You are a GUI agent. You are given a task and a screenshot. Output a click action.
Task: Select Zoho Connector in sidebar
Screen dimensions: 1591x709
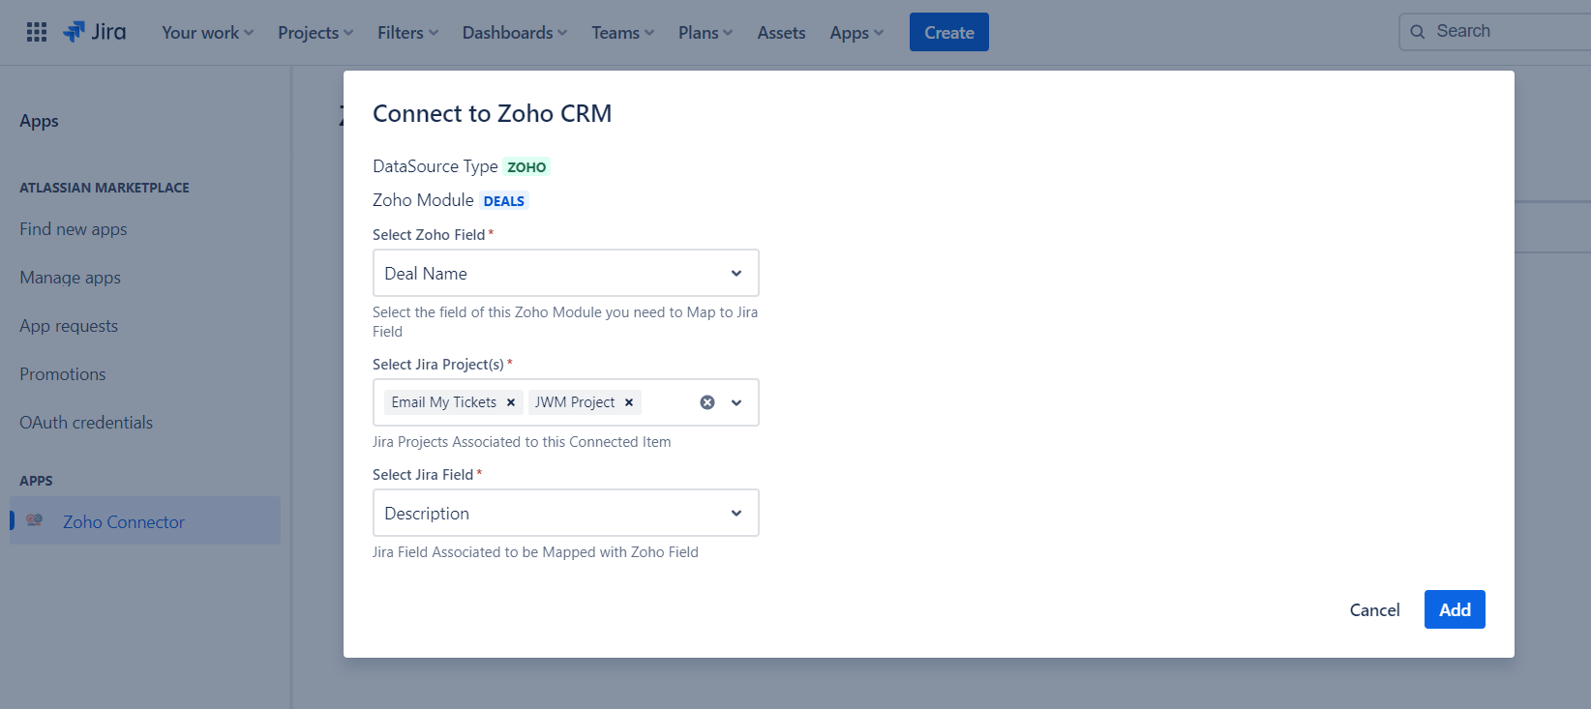click(145, 520)
